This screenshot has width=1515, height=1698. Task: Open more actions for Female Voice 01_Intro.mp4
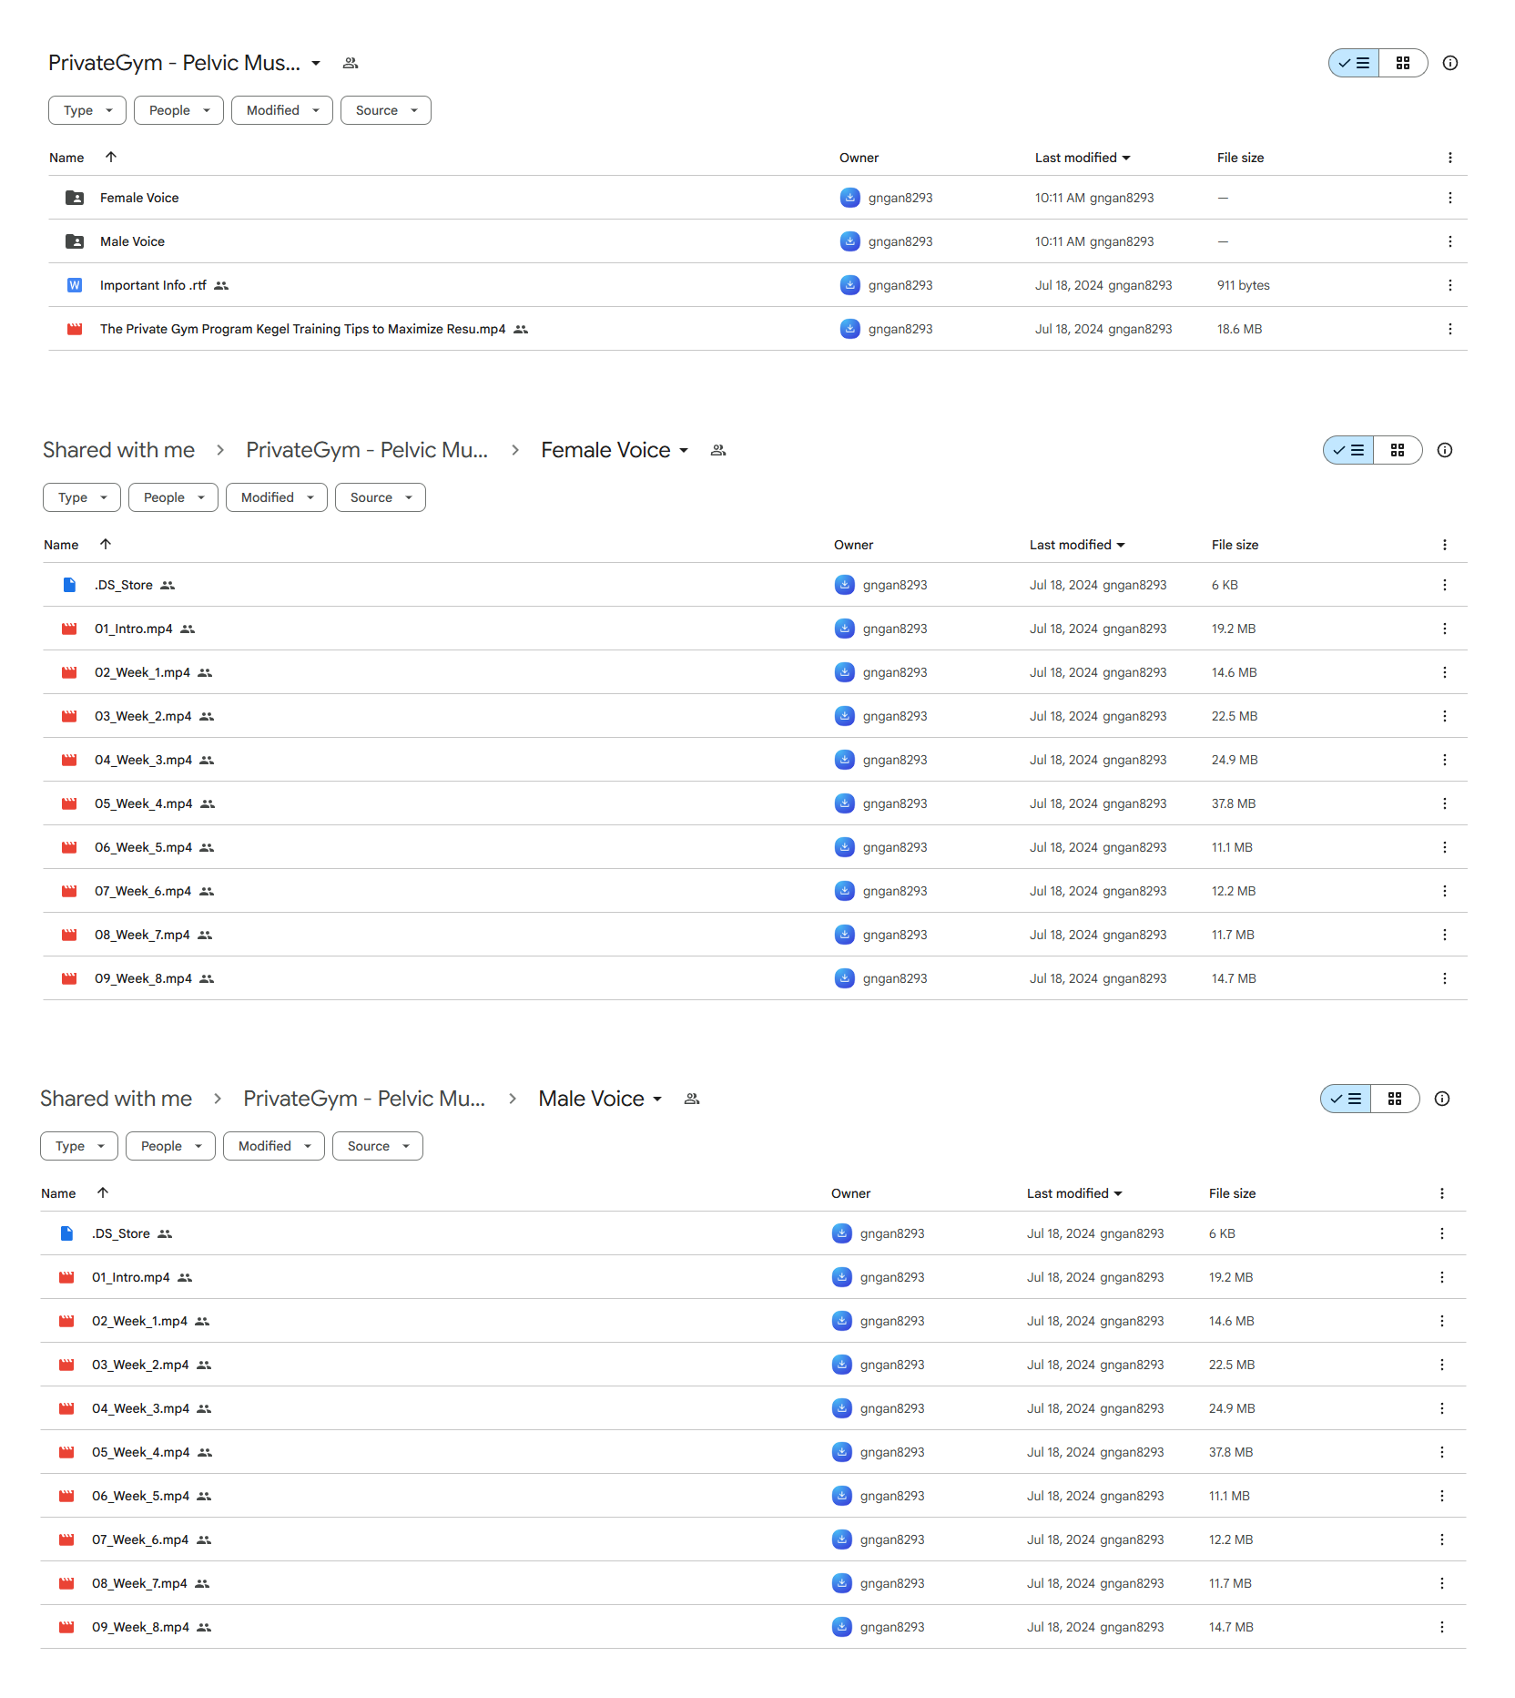(x=1445, y=629)
